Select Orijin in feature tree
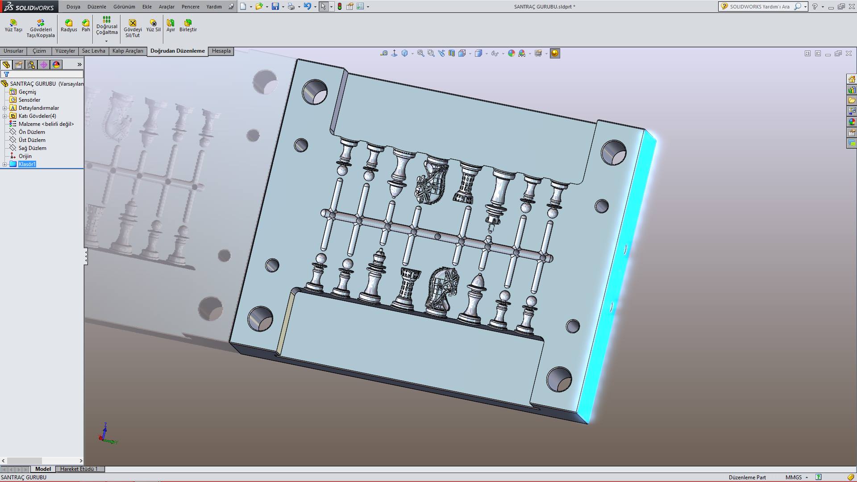857x482 pixels. 21,156
